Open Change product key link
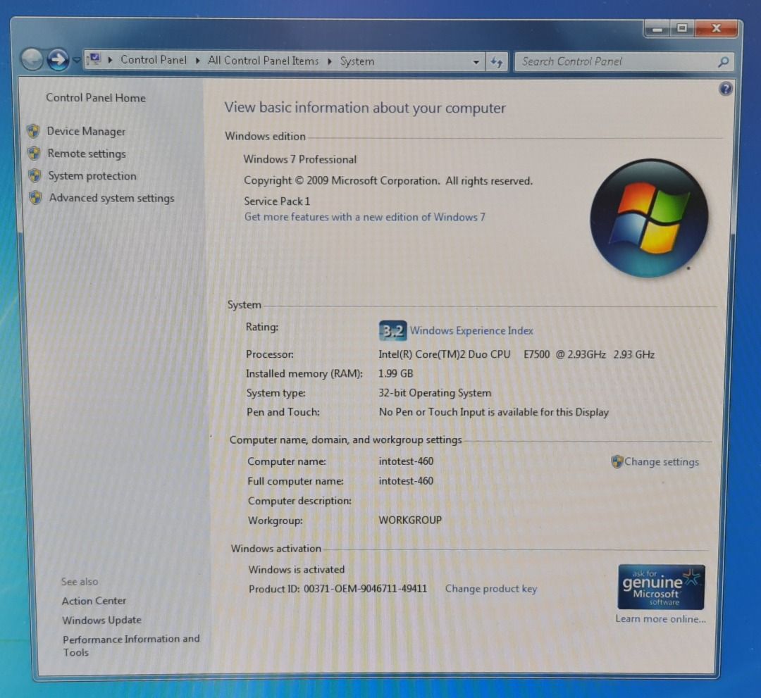Viewport: 761px width, 698px height. [490, 589]
